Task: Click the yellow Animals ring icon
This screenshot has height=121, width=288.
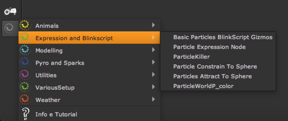Action: tap(25, 25)
